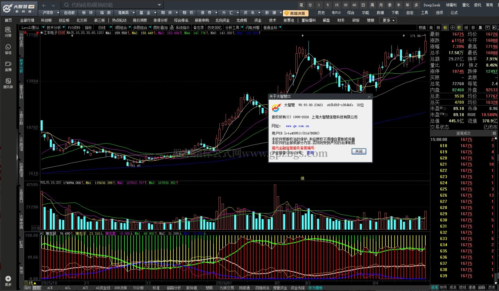Open the 科创板 menu item
Image resolution: width=499 pixels, height=291 pixels.
pos(46,20)
